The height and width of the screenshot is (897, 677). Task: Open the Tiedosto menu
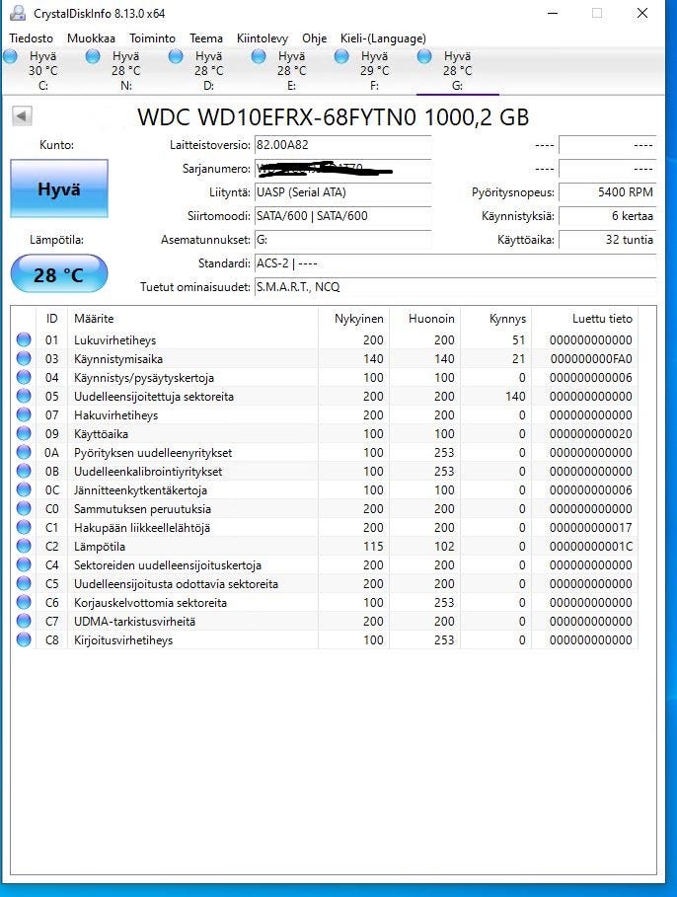[31, 38]
